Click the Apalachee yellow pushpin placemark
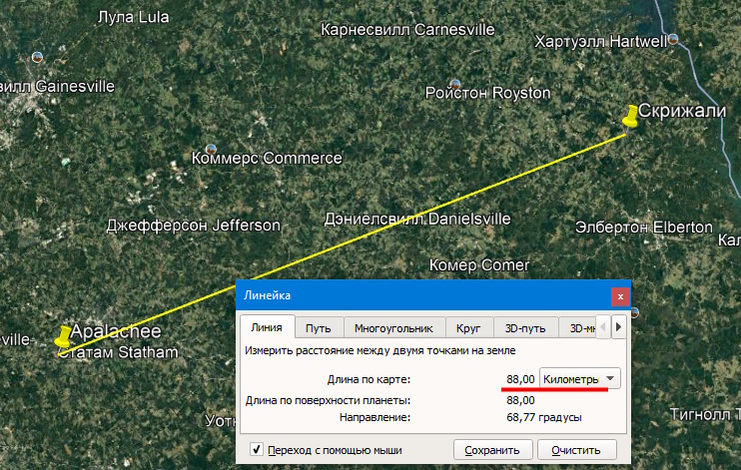 click(63, 336)
